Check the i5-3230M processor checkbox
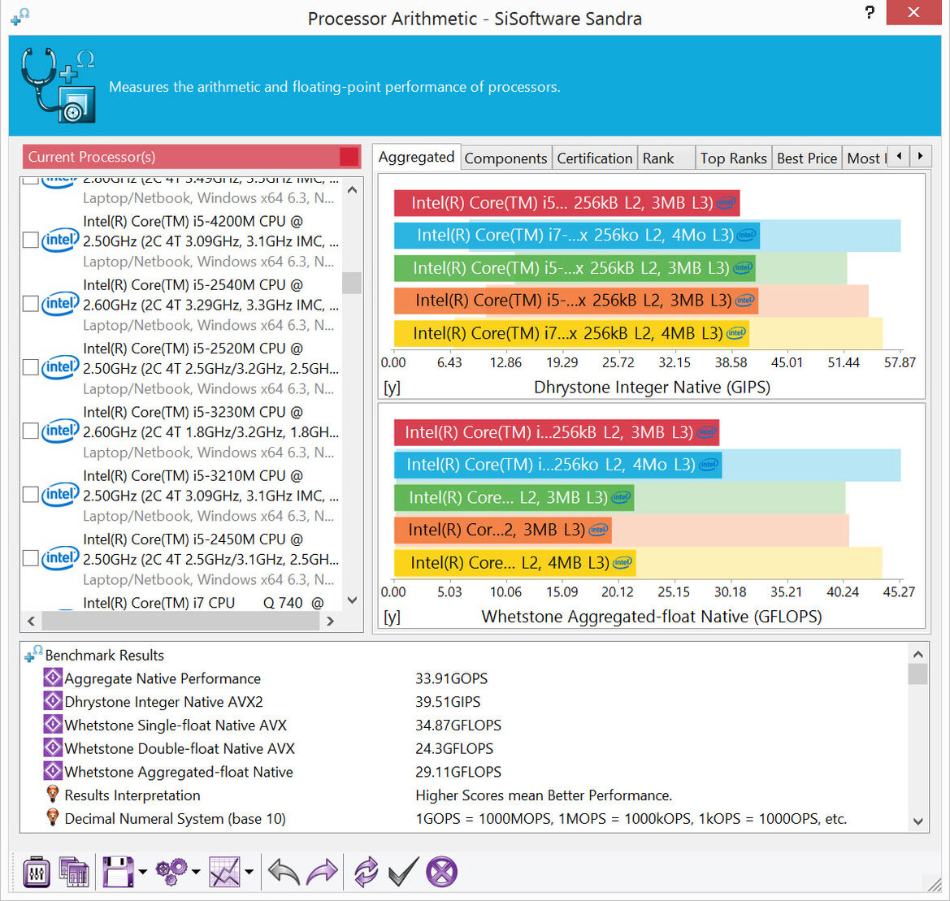The height and width of the screenshot is (901, 950). point(30,431)
